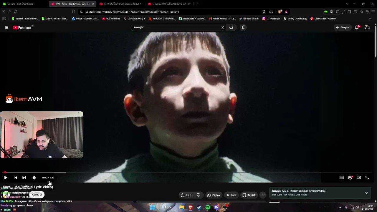Screen dimensions: 377x212
Task: Start voice search with the microphone
Action: (243, 27)
